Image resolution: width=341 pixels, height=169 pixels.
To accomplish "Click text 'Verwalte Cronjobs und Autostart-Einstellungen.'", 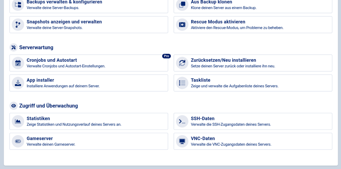I will [x=66, y=66].
